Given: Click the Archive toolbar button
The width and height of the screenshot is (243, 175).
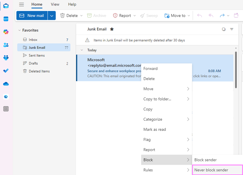Looking at the screenshot, I should (97, 15).
